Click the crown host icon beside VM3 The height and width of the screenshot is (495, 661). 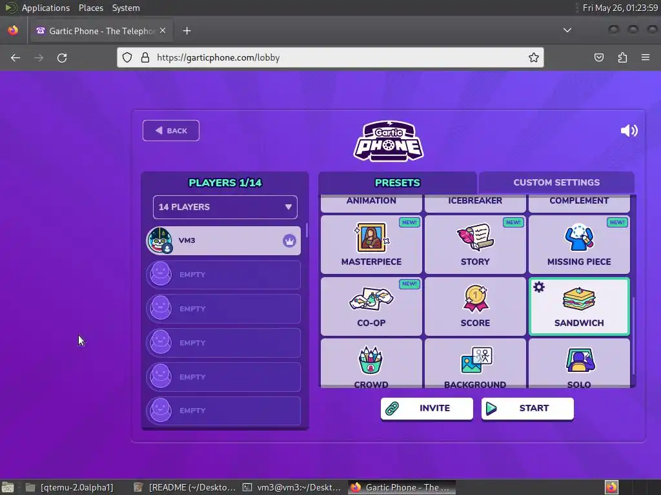289,241
